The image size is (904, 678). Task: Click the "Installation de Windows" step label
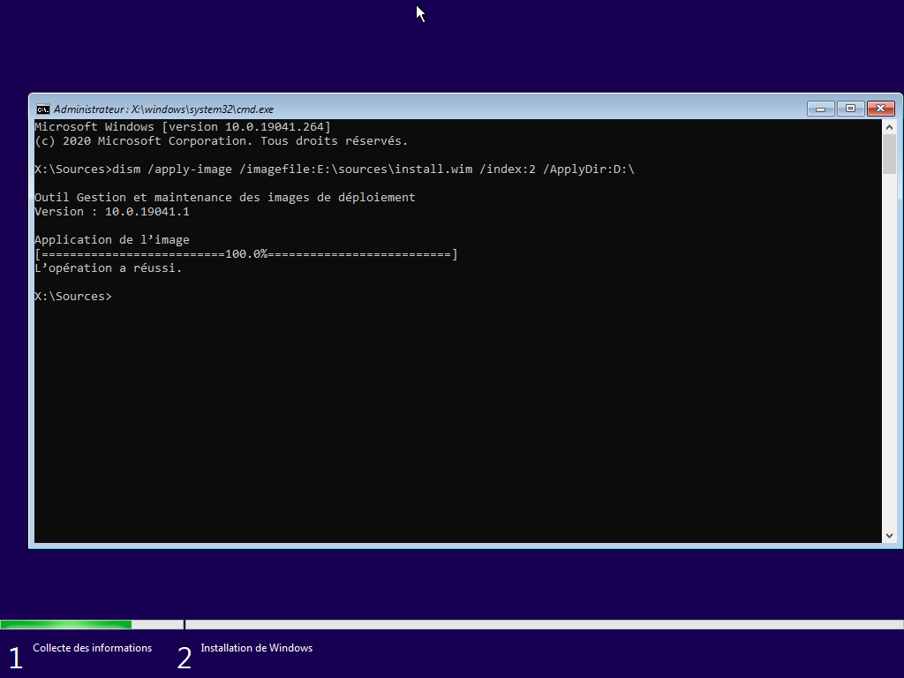257,648
